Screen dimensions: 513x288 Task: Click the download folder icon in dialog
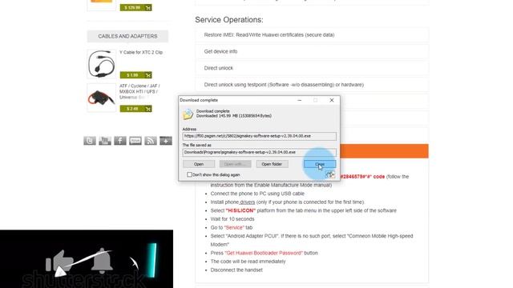188,114
